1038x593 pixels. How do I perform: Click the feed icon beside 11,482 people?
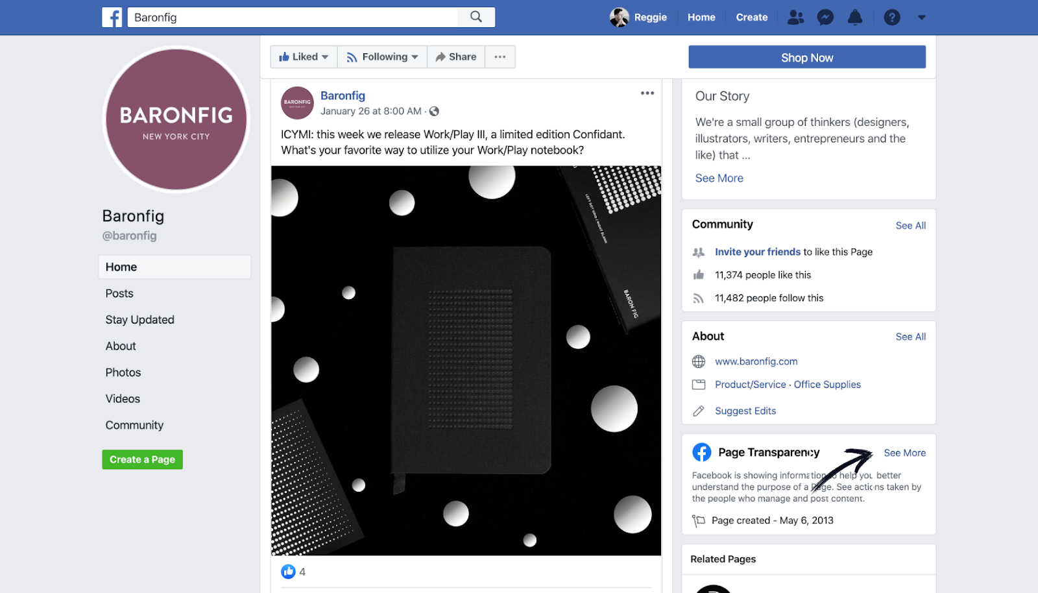698,298
